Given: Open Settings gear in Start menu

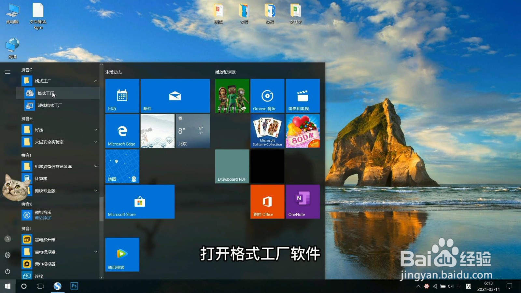Looking at the screenshot, I should (7, 255).
